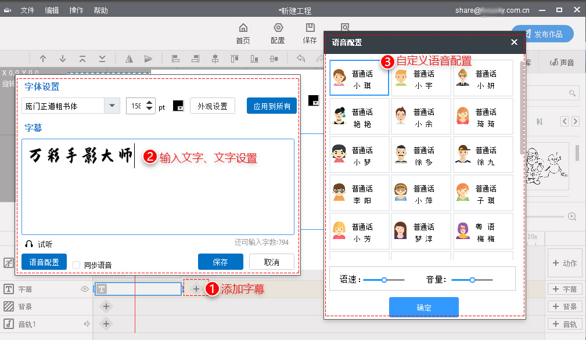Image resolution: width=586 pixels, height=340 pixels.
Task: Click the 保存 (Save) toolbar icon
Action: pyautogui.click(x=310, y=33)
